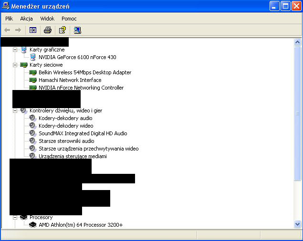Viewport: 303px width, 241px height.
Task: Click the Device Manager title bar icon
Action: tap(6, 6)
